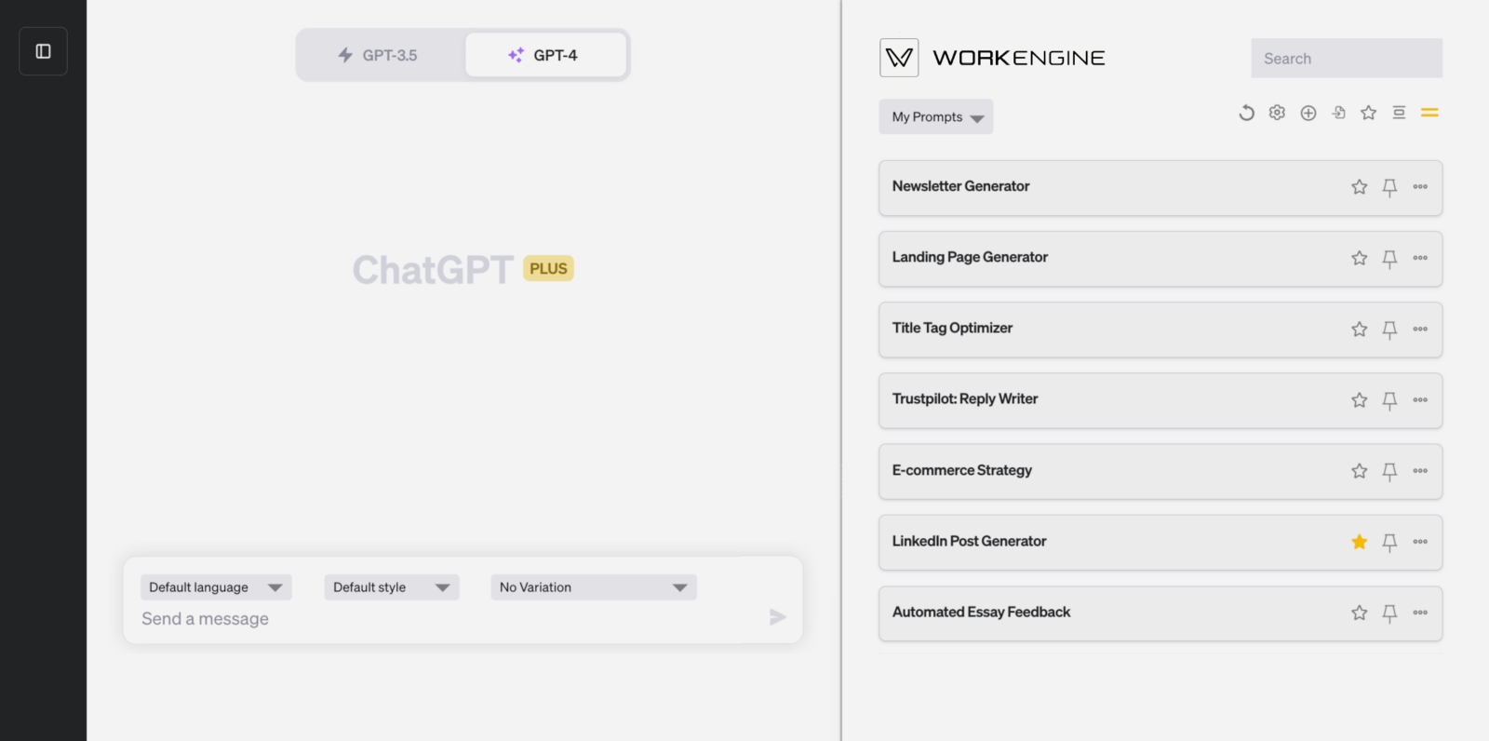Favorite the Newsletter Generator prompt
Screen dimensions: 1489x741
(1359, 187)
